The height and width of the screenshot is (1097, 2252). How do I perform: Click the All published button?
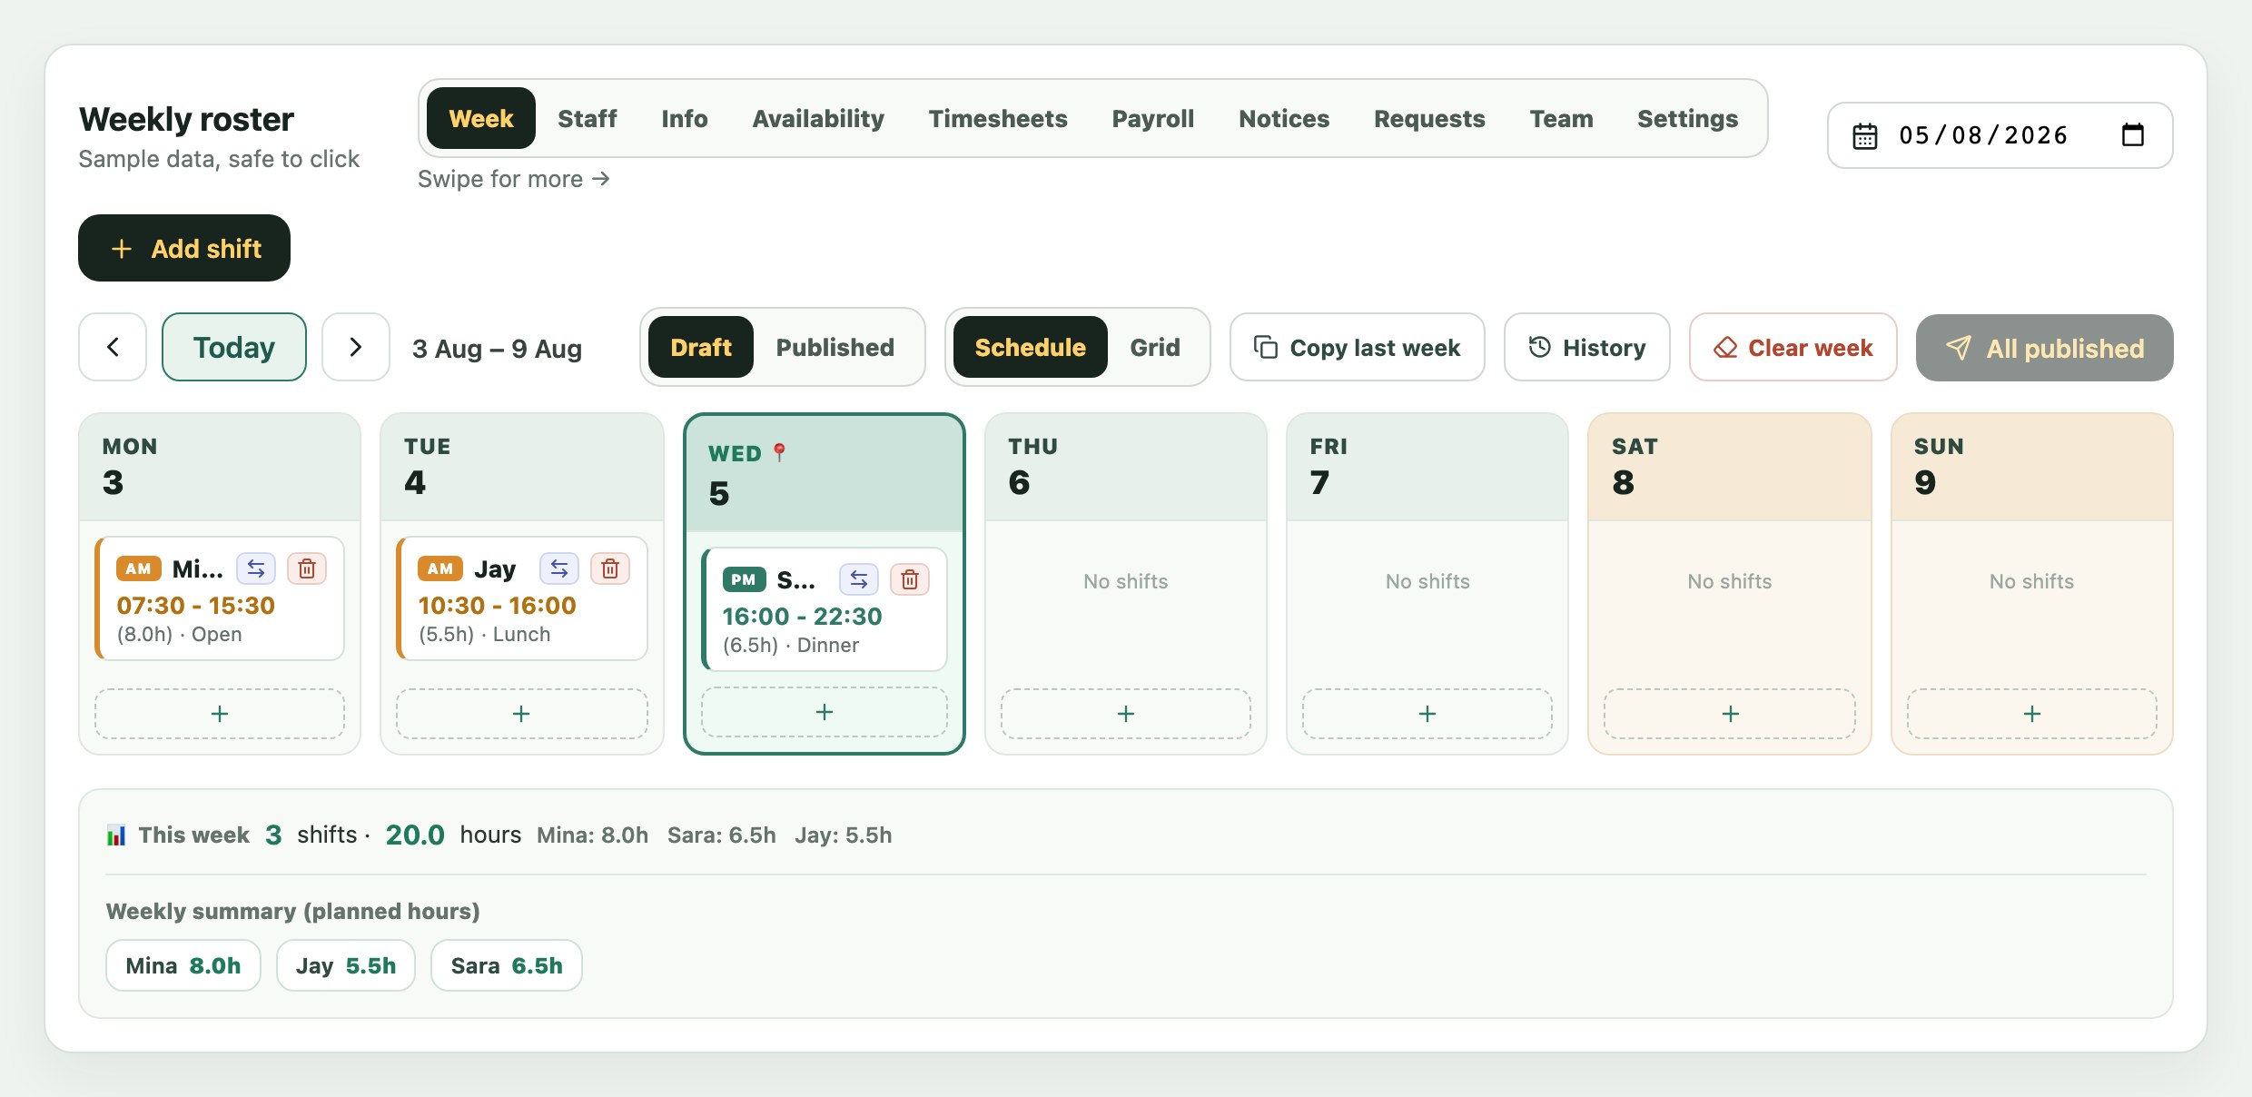pyautogui.click(x=2045, y=348)
